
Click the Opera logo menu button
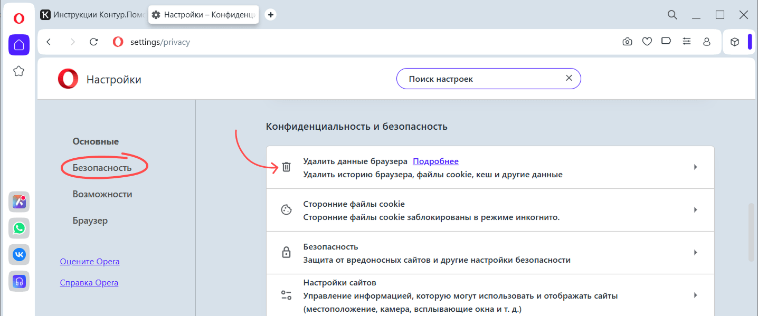(x=19, y=19)
